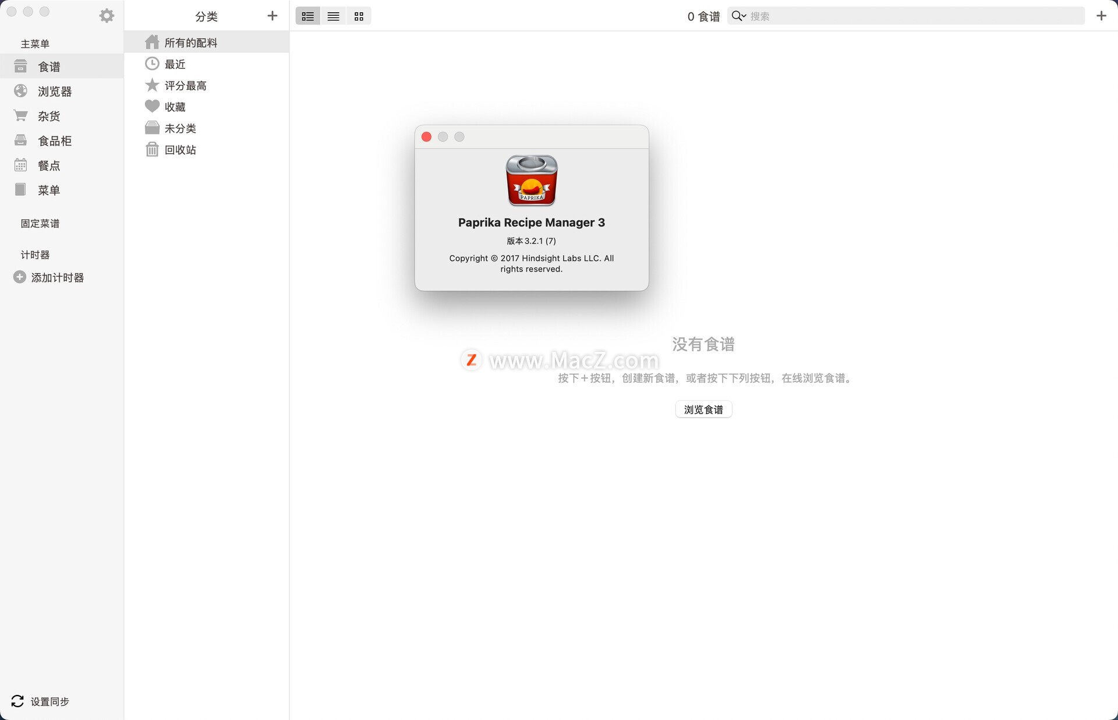Add new recipe with top-right plus
The image size is (1118, 720).
point(1101,16)
